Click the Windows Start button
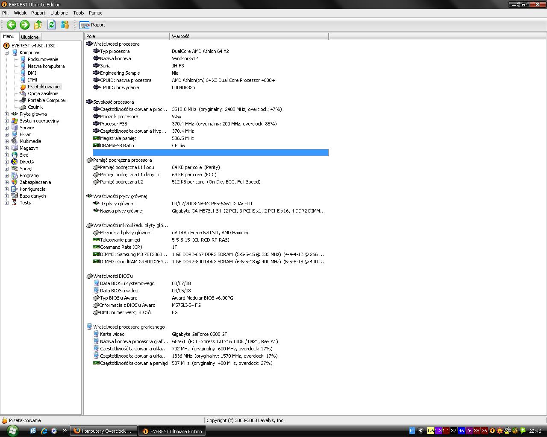This screenshot has height=437, width=547. click(12, 431)
